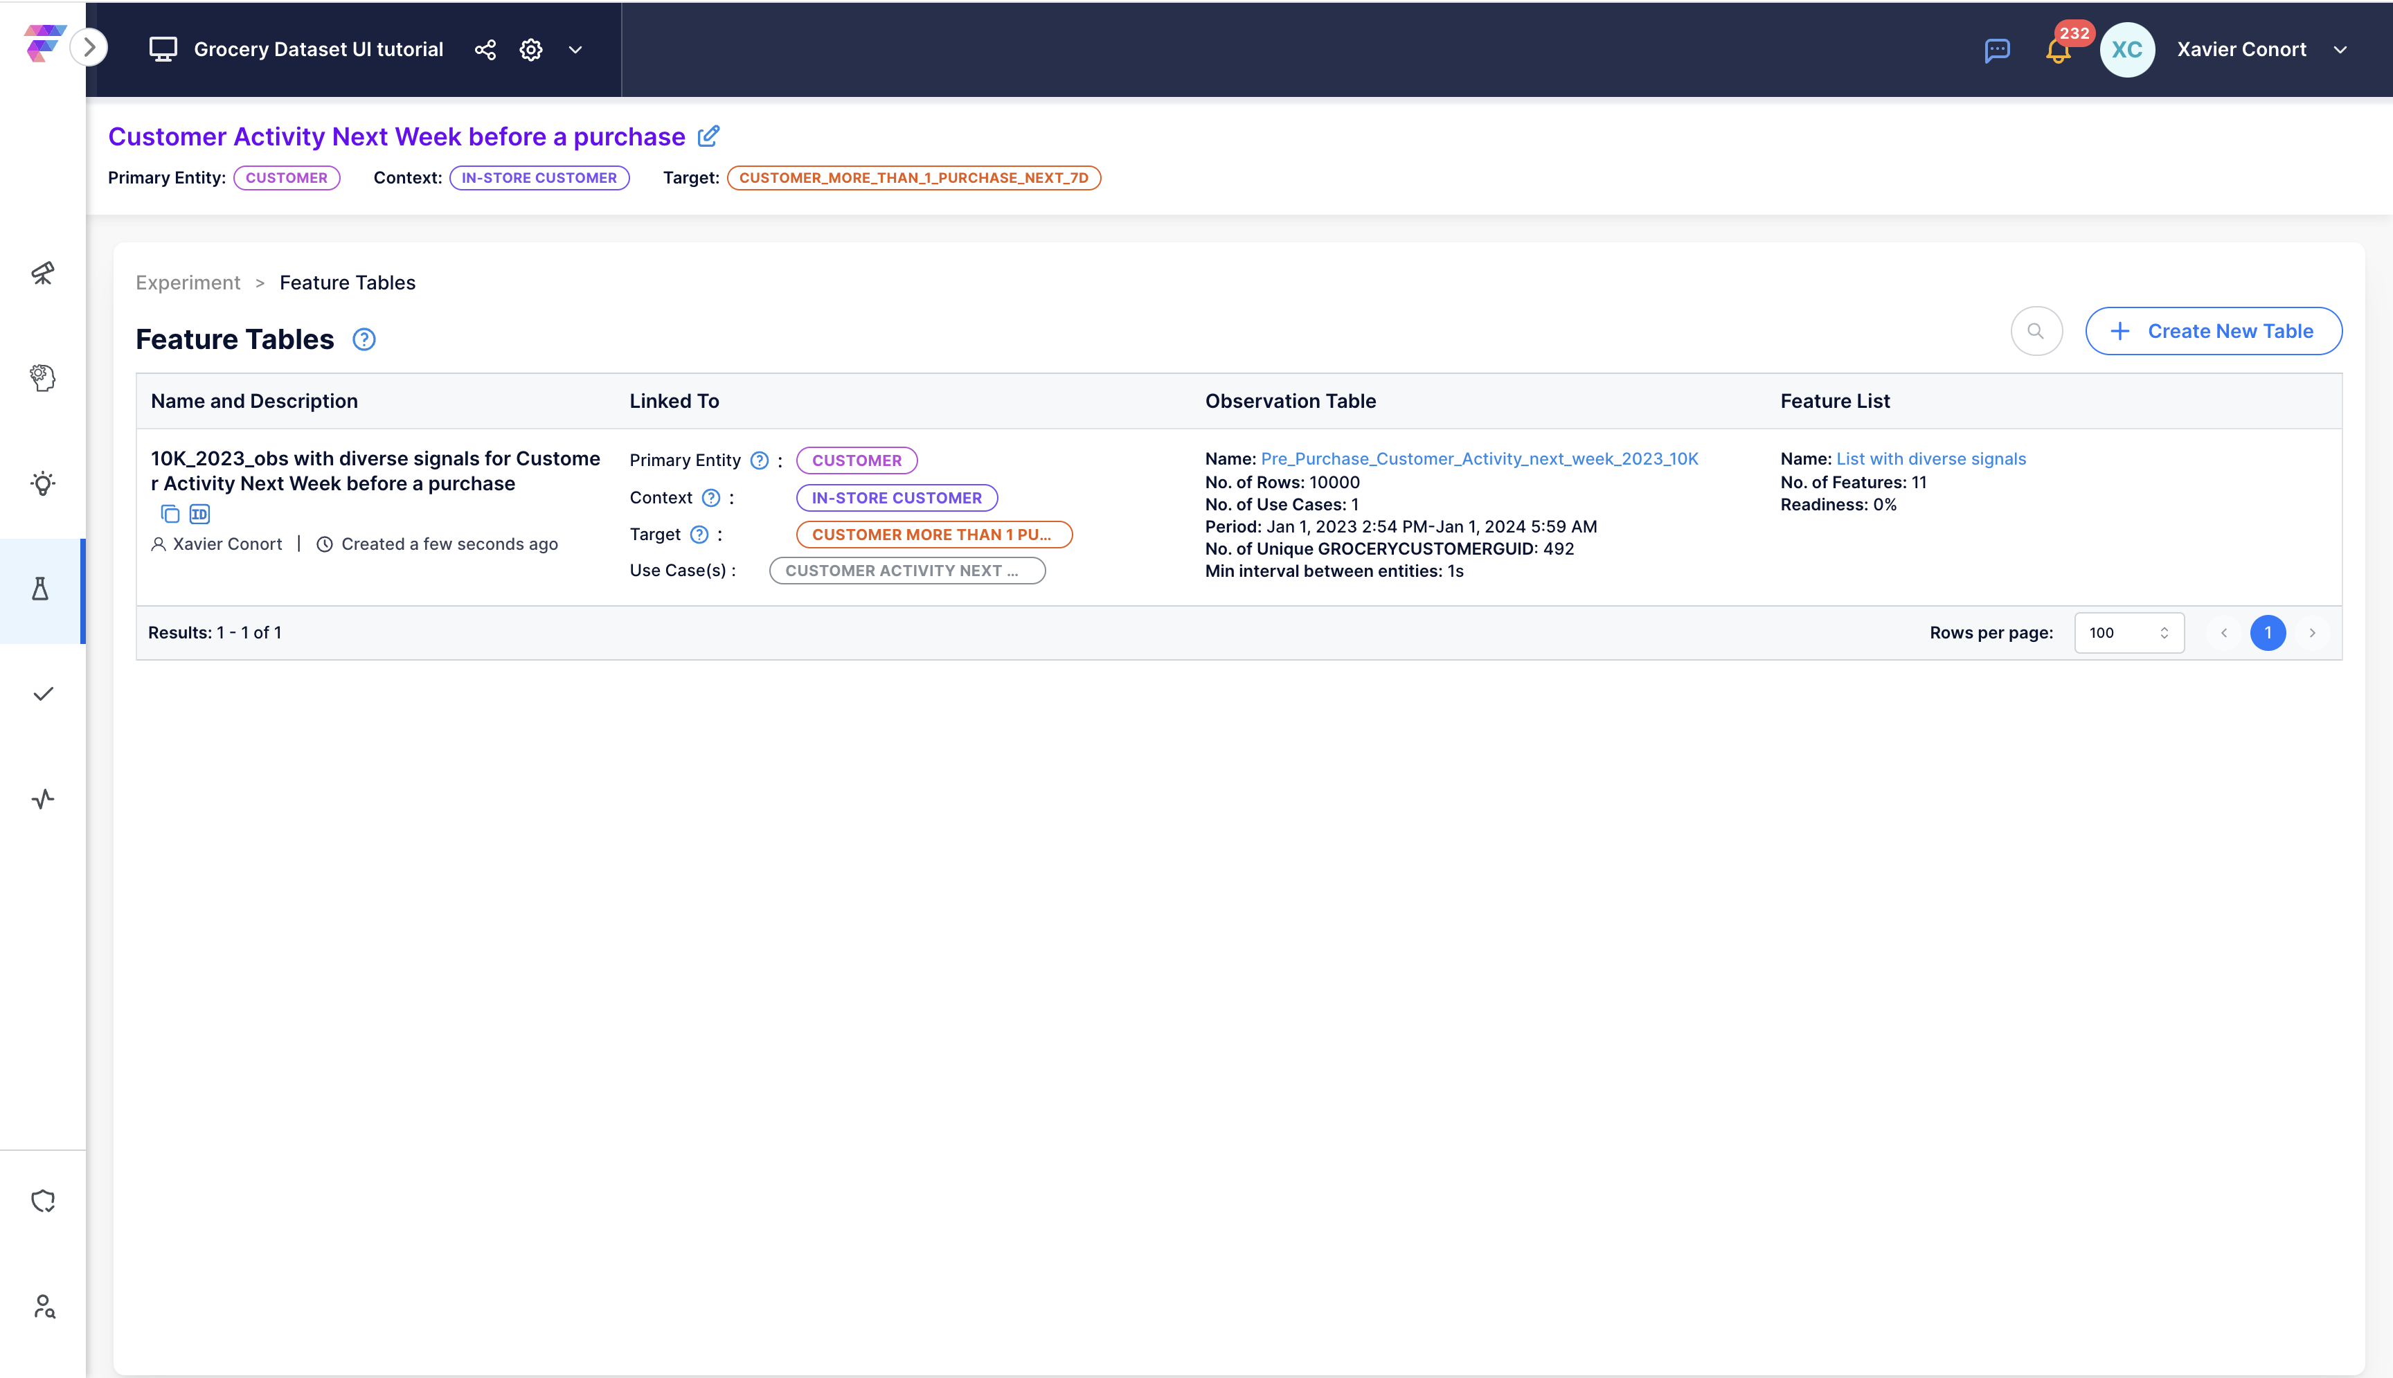Click the IN-STORE CUSTOMER context tag in header

[x=539, y=178]
